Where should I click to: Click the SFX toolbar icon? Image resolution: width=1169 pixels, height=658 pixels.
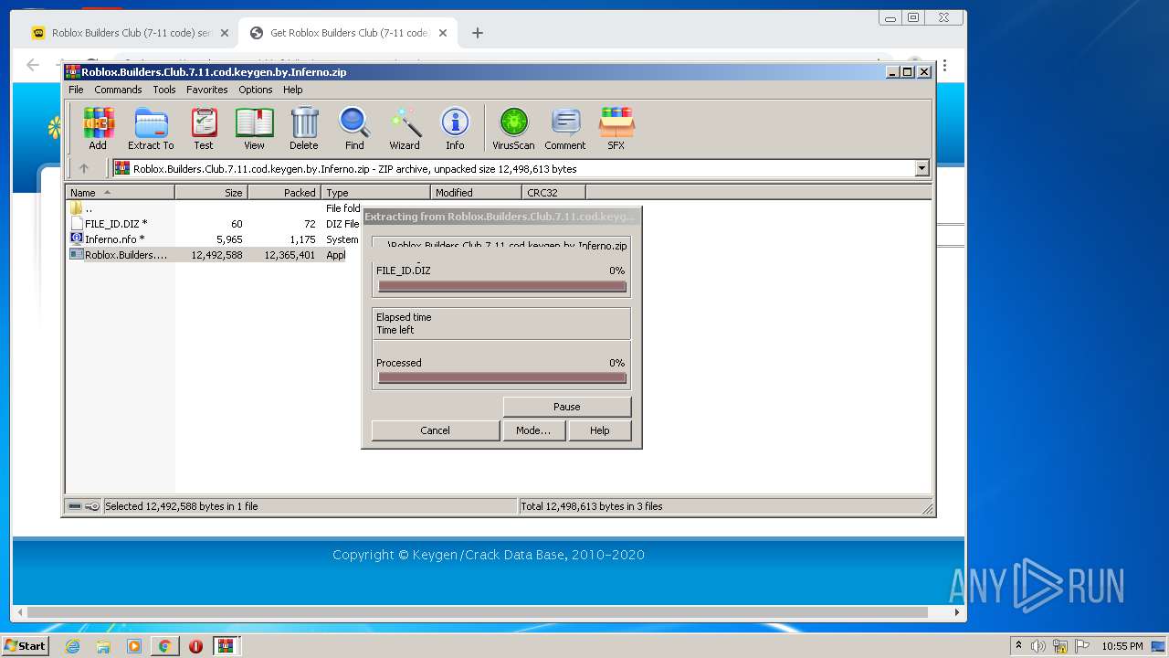point(616,128)
